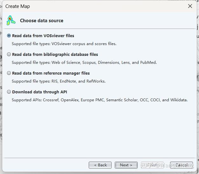Click the Next button

pyautogui.click(x=126, y=165)
